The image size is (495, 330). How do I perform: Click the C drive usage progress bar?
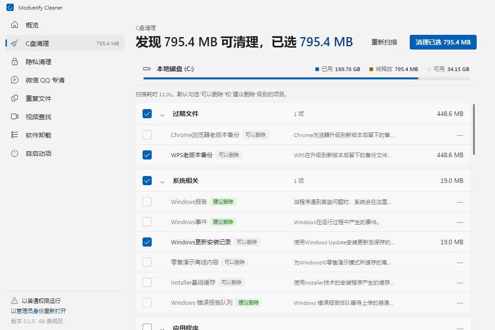pos(306,78)
